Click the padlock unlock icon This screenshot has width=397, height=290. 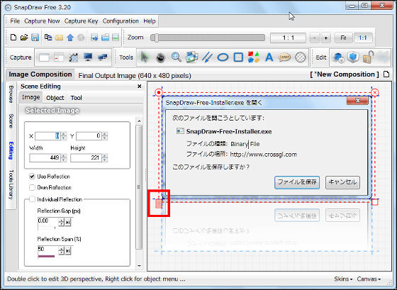[x=368, y=57]
